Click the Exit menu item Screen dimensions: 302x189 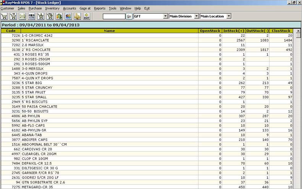(x=147, y=8)
